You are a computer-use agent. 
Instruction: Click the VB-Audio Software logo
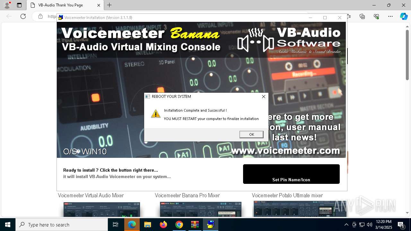pos(289,40)
